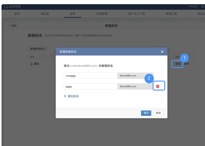205x146 pixels.
Task: Click the 企业微信 logo icon
Action: click(6, 6)
